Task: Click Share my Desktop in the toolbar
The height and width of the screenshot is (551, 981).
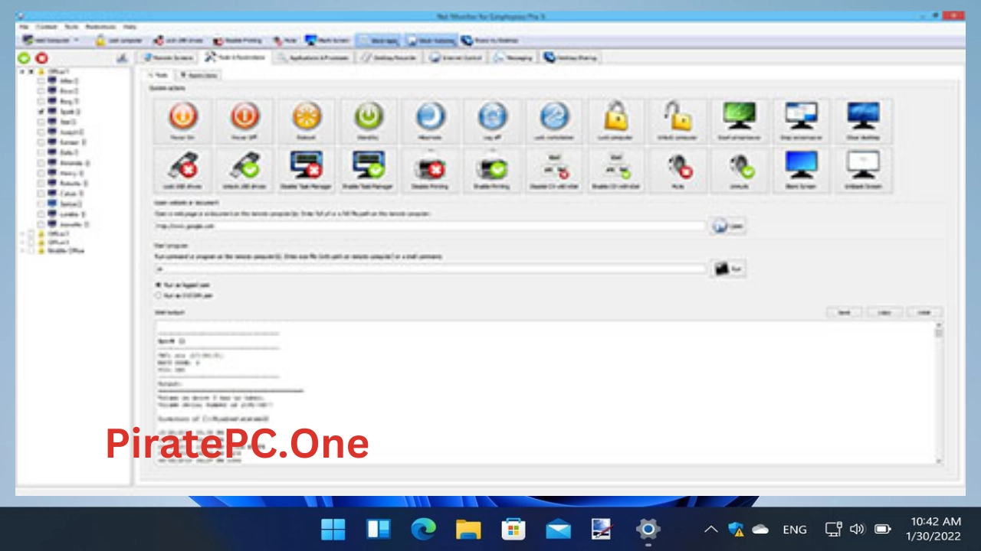Action: pos(490,40)
